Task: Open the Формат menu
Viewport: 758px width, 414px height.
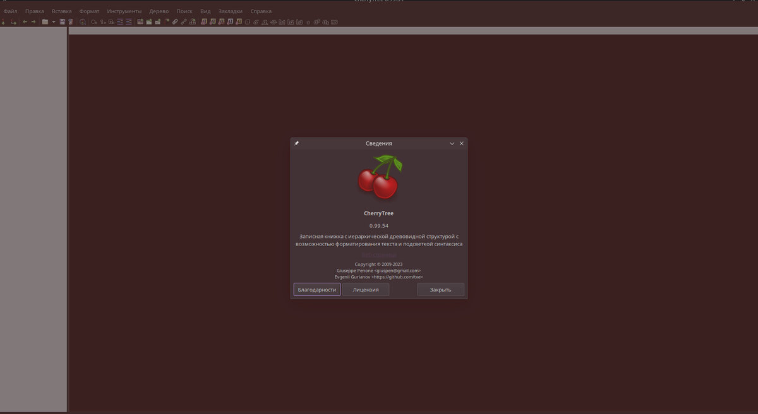Action: (89, 11)
